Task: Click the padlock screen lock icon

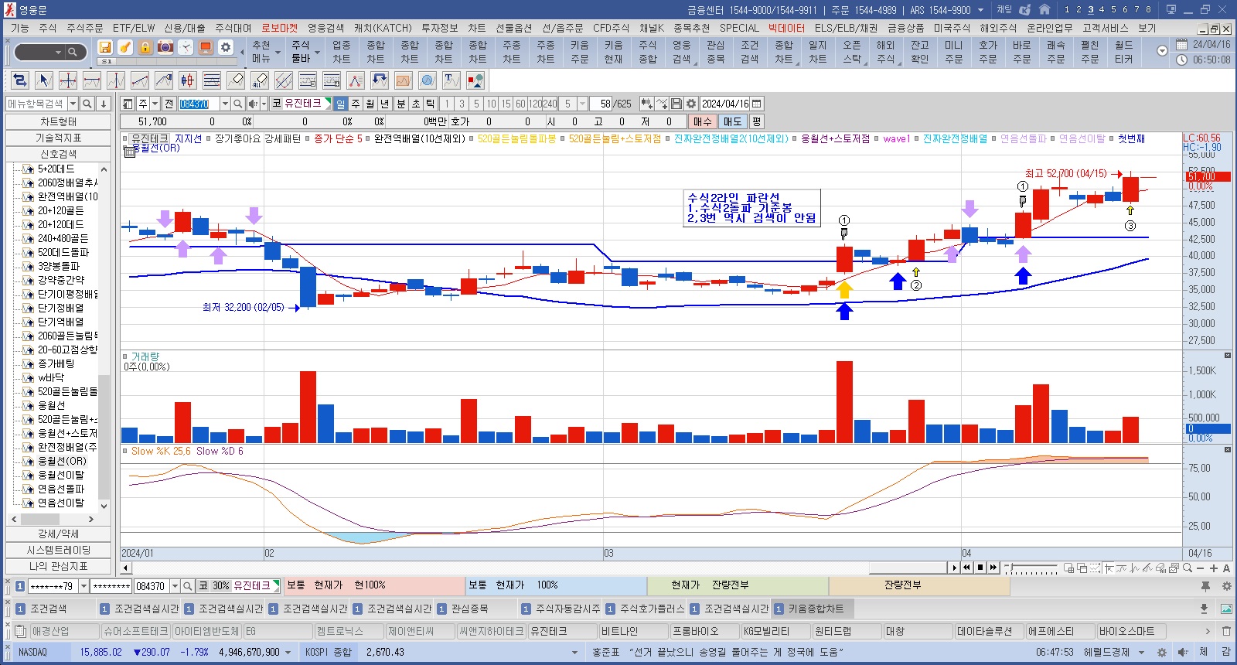Action: 145,47
